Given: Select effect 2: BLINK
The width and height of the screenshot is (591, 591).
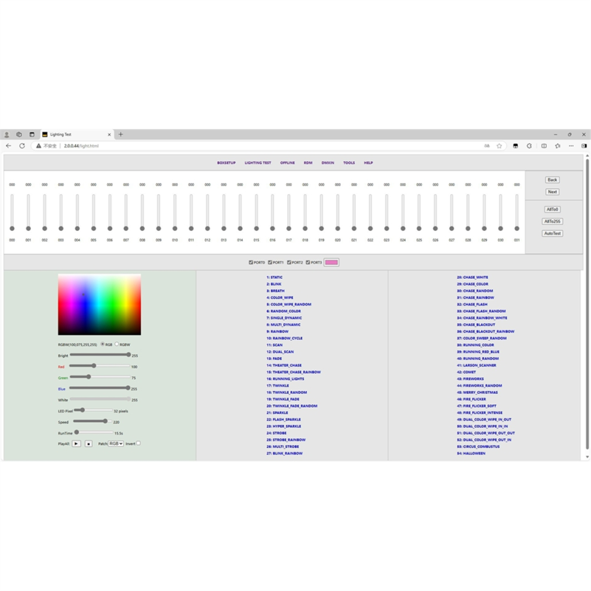Looking at the screenshot, I should tap(274, 284).
